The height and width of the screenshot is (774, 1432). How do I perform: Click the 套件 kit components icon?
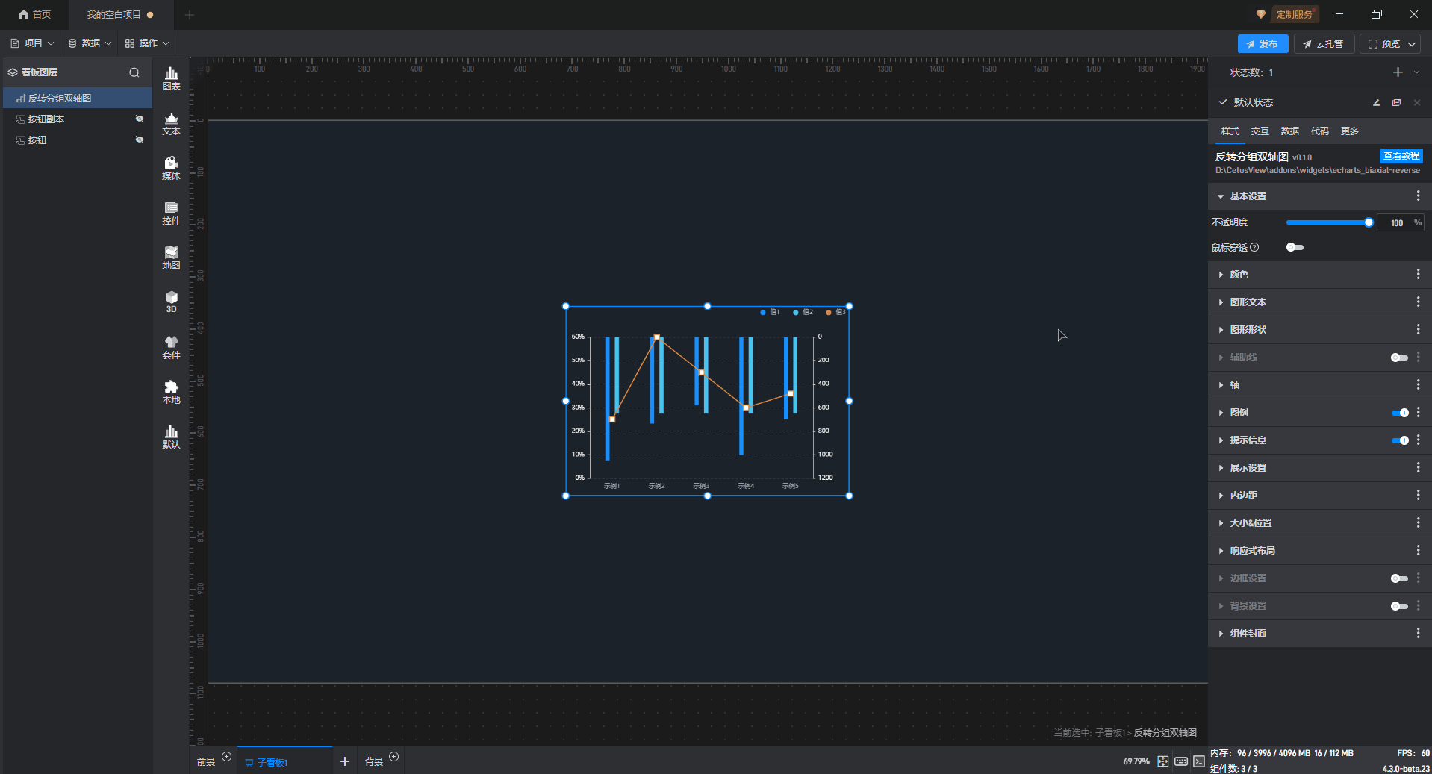171,347
